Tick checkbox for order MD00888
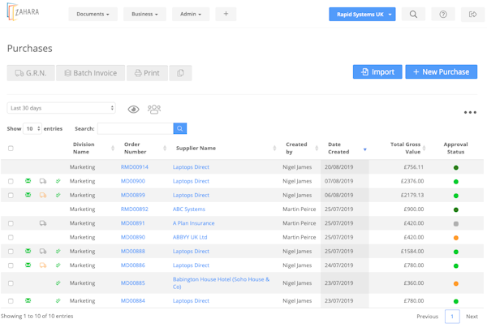The width and height of the screenshot is (487, 332). click(x=11, y=252)
